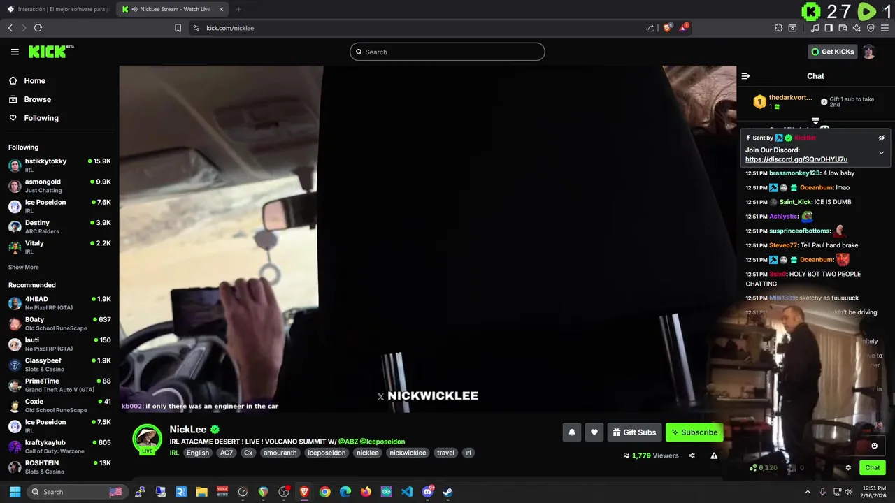Send message with green Chat button
The height and width of the screenshot is (503, 895).
click(x=873, y=468)
